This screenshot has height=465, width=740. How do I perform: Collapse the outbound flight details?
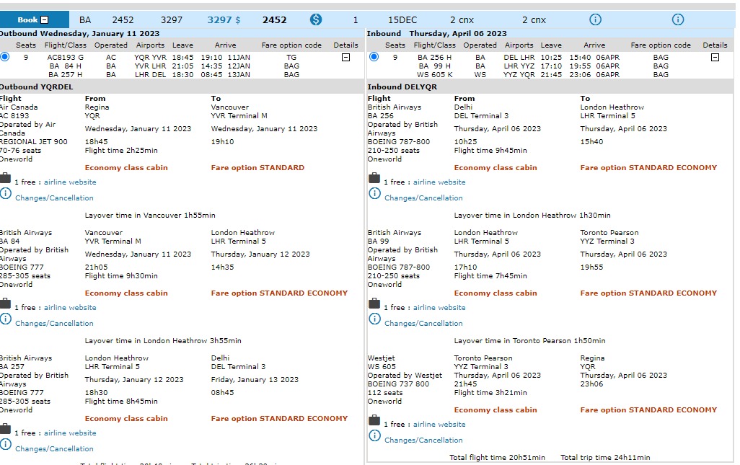pos(345,57)
